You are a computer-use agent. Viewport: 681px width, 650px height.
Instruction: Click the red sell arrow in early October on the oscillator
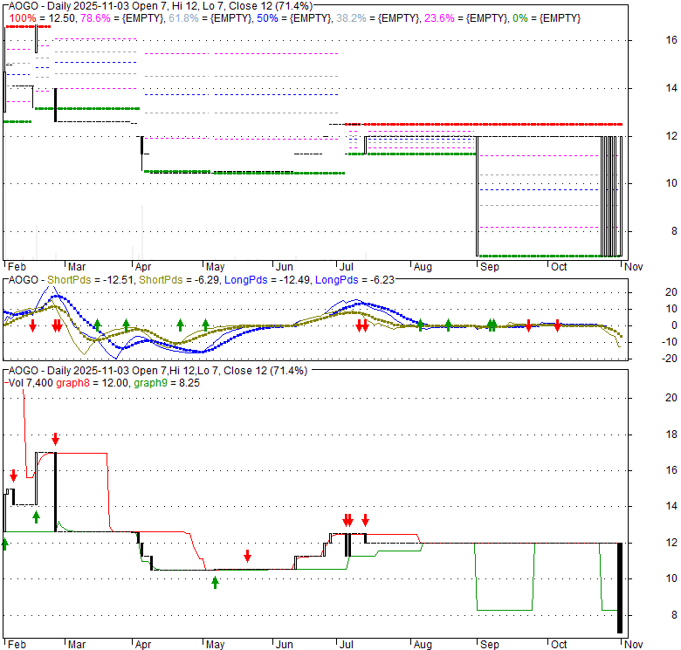[x=557, y=325]
